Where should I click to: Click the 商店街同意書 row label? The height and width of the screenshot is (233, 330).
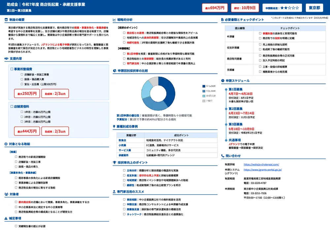(x=234, y=59)
